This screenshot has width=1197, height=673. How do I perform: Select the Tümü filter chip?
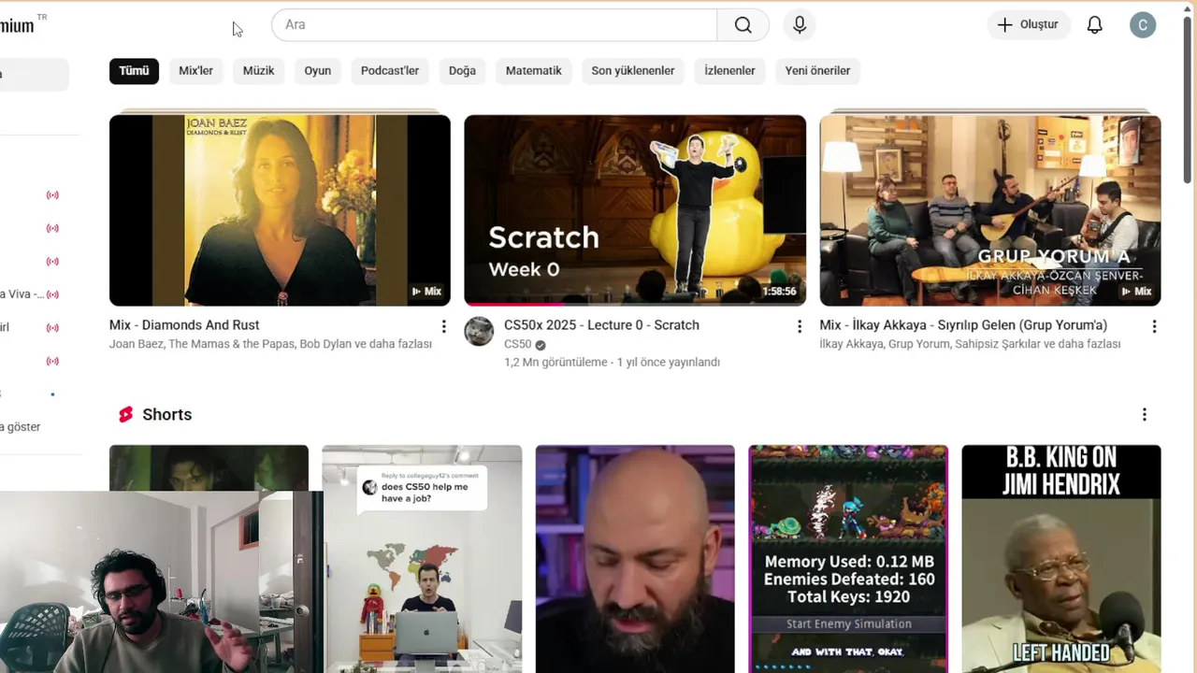[134, 71]
